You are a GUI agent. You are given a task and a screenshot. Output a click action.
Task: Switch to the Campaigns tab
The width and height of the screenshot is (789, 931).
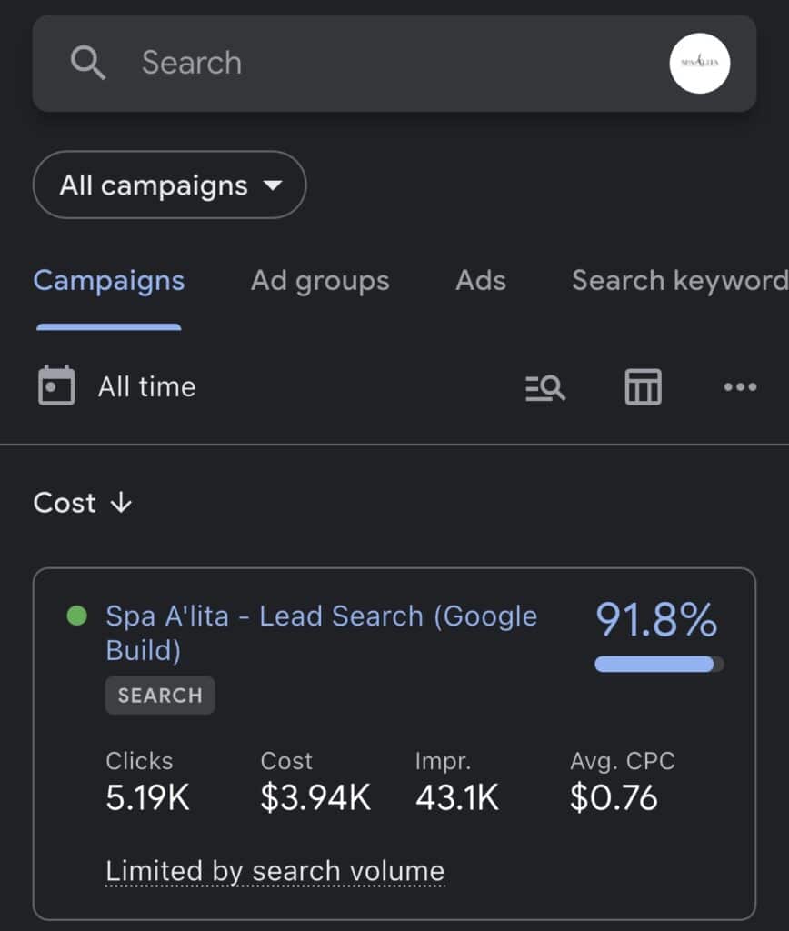[x=109, y=281]
